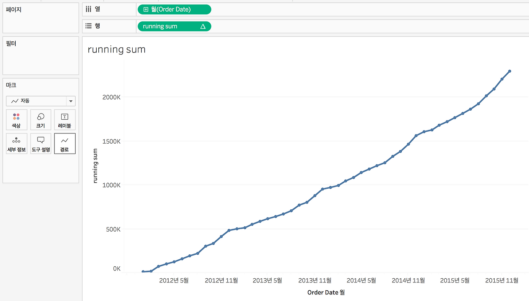Expand the 월(Order Date) pill plus icon

click(x=145, y=9)
